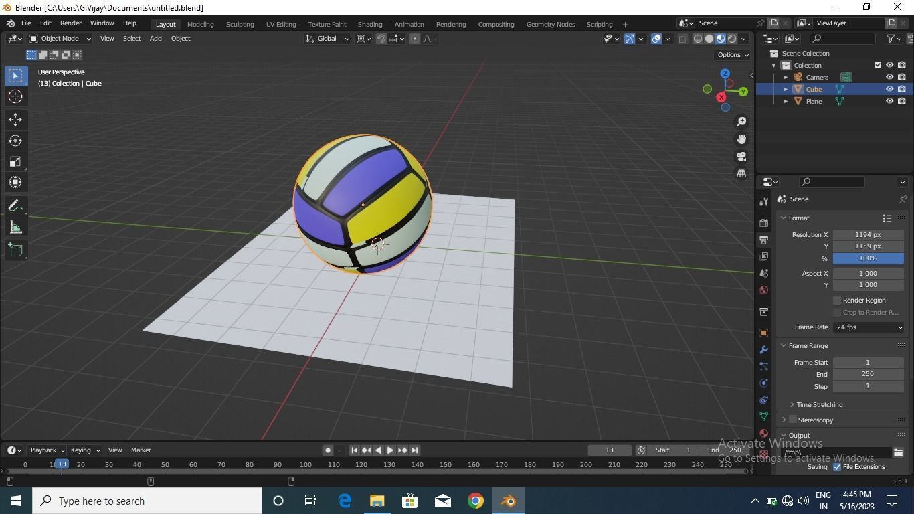
Task: Toggle camera view icon in viewport
Action: (741, 157)
